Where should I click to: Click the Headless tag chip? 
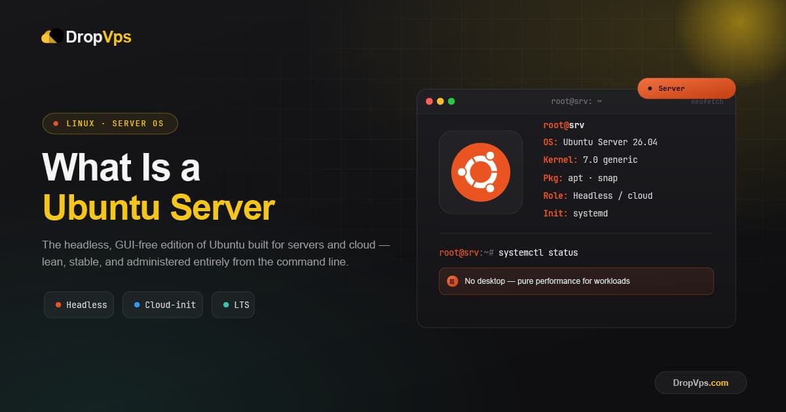click(x=79, y=305)
